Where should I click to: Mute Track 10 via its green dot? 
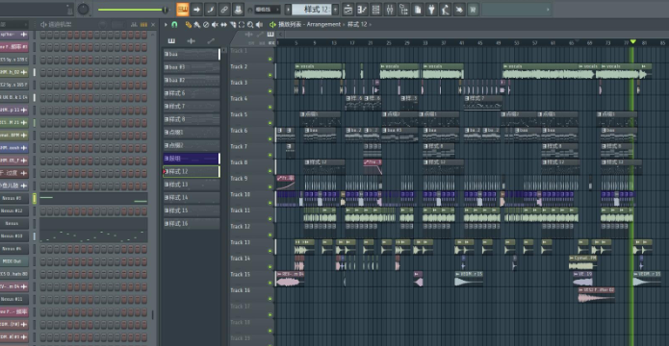[x=270, y=203]
